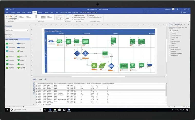Check the Process Description field checkbox

(x=170, y=35)
